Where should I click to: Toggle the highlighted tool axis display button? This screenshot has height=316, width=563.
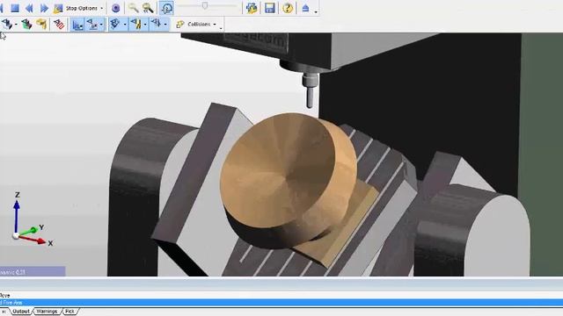(x=92, y=25)
